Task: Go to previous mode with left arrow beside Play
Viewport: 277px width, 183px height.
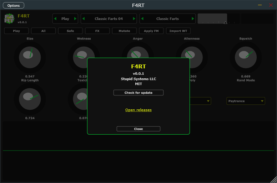Action: 55,19
